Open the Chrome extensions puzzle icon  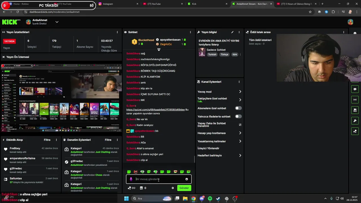tap(333, 12)
